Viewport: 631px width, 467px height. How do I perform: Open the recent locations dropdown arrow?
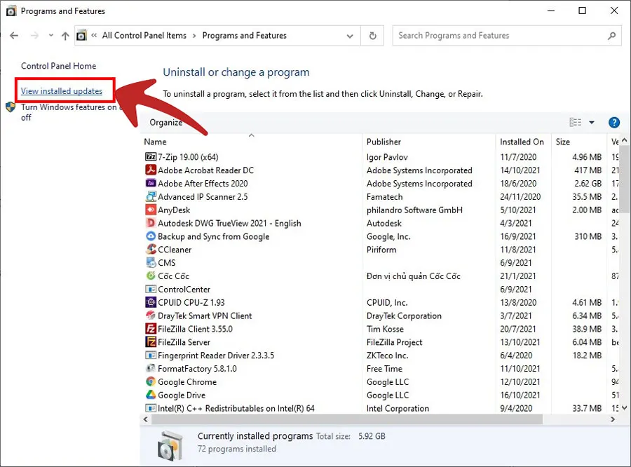tap(51, 36)
